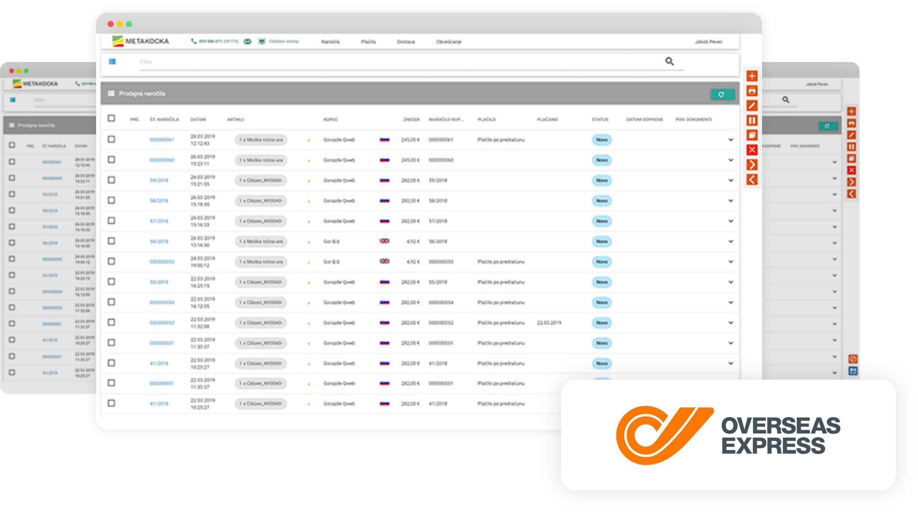Screen dimensions: 918x512
Task: Expand order 55/2018 row chevron
Action: tap(731, 282)
